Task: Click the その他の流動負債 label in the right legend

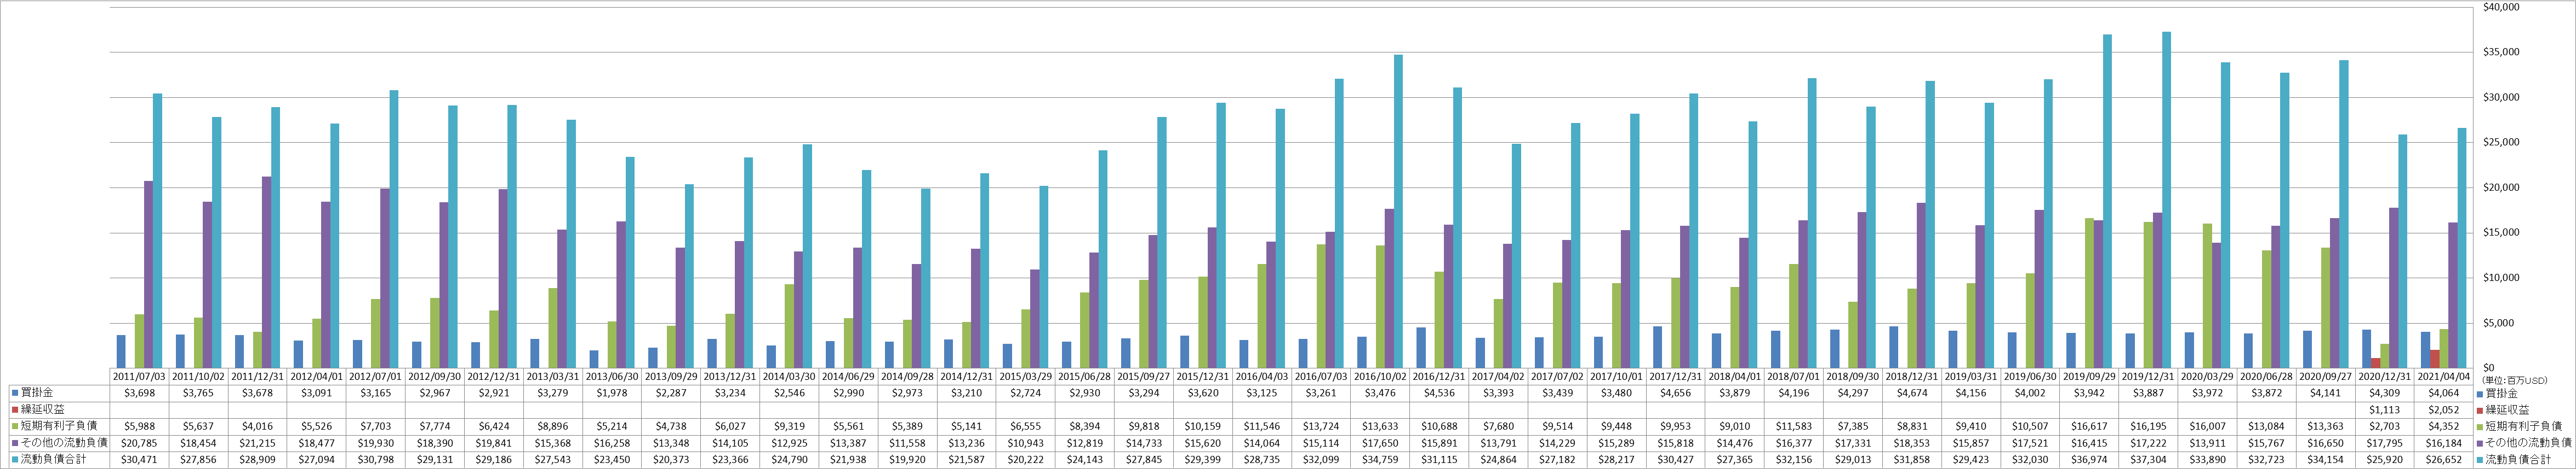Action: (x=2530, y=443)
